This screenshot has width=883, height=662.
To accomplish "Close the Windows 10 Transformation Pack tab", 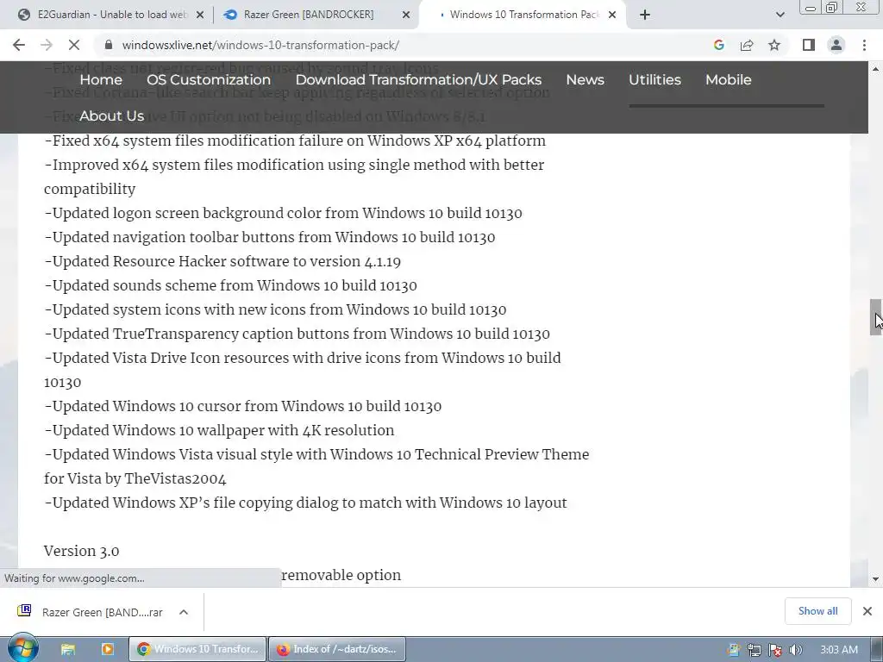I will click(612, 16).
